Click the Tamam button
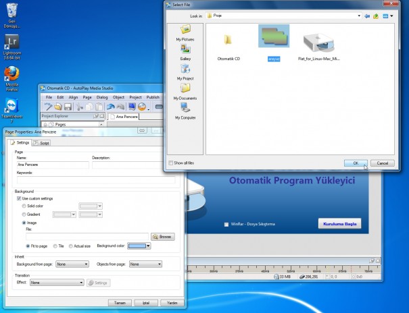The width and height of the screenshot is (409, 313). pos(120,303)
